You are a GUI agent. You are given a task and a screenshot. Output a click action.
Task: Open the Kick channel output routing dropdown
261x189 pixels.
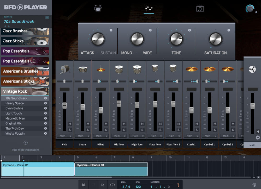(x=64, y=136)
